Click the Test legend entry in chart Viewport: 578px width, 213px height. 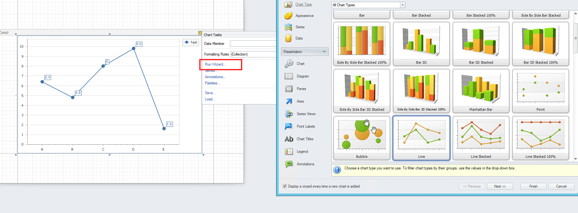191,42
